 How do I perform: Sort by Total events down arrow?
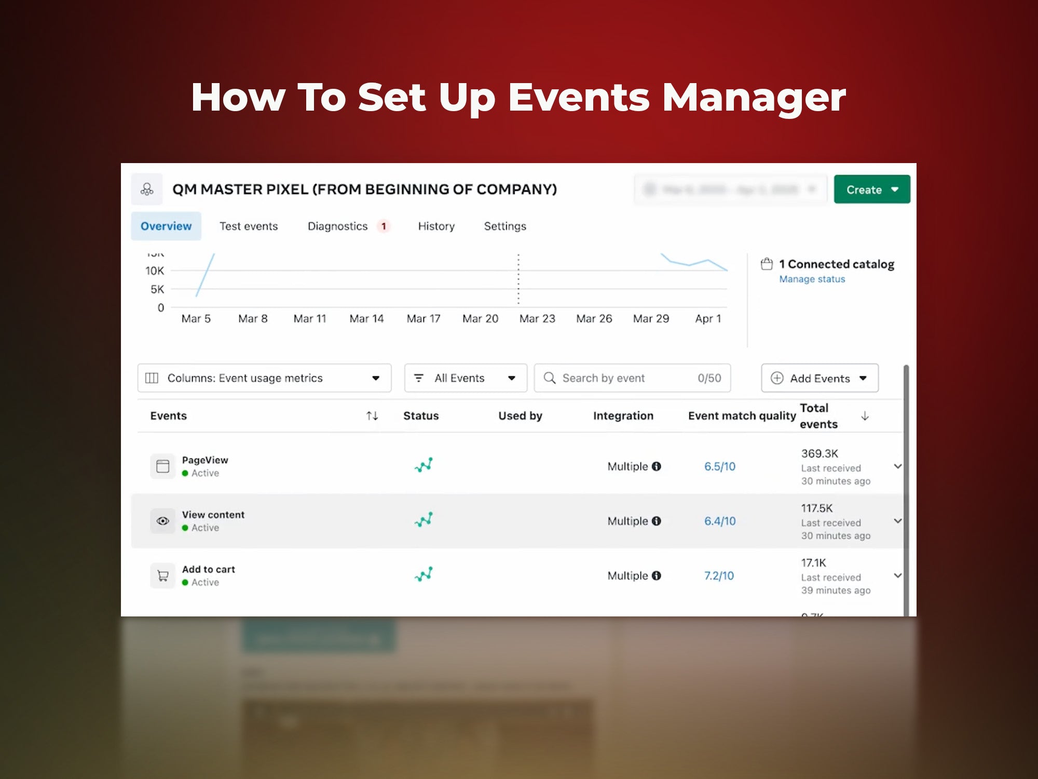click(865, 415)
